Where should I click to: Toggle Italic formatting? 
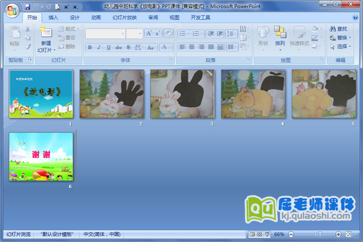[x=99, y=47]
